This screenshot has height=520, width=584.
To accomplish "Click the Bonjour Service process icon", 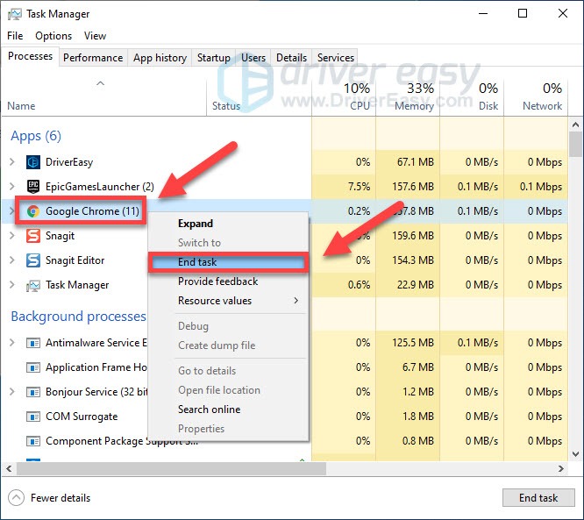I will (x=33, y=392).
